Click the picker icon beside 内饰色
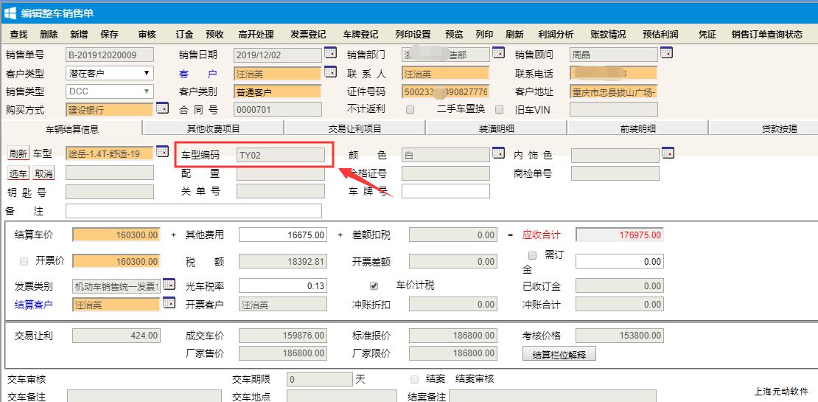The height and width of the screenshot is (402, 818). click(668, 153)
